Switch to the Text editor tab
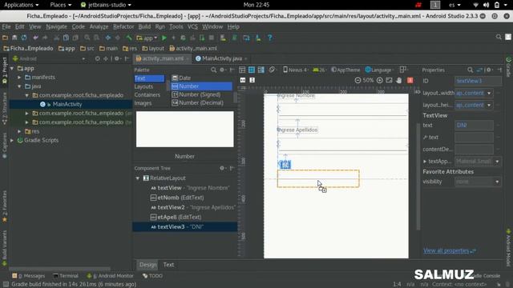Viewport: 513px width, 288px height. point(168,265)
